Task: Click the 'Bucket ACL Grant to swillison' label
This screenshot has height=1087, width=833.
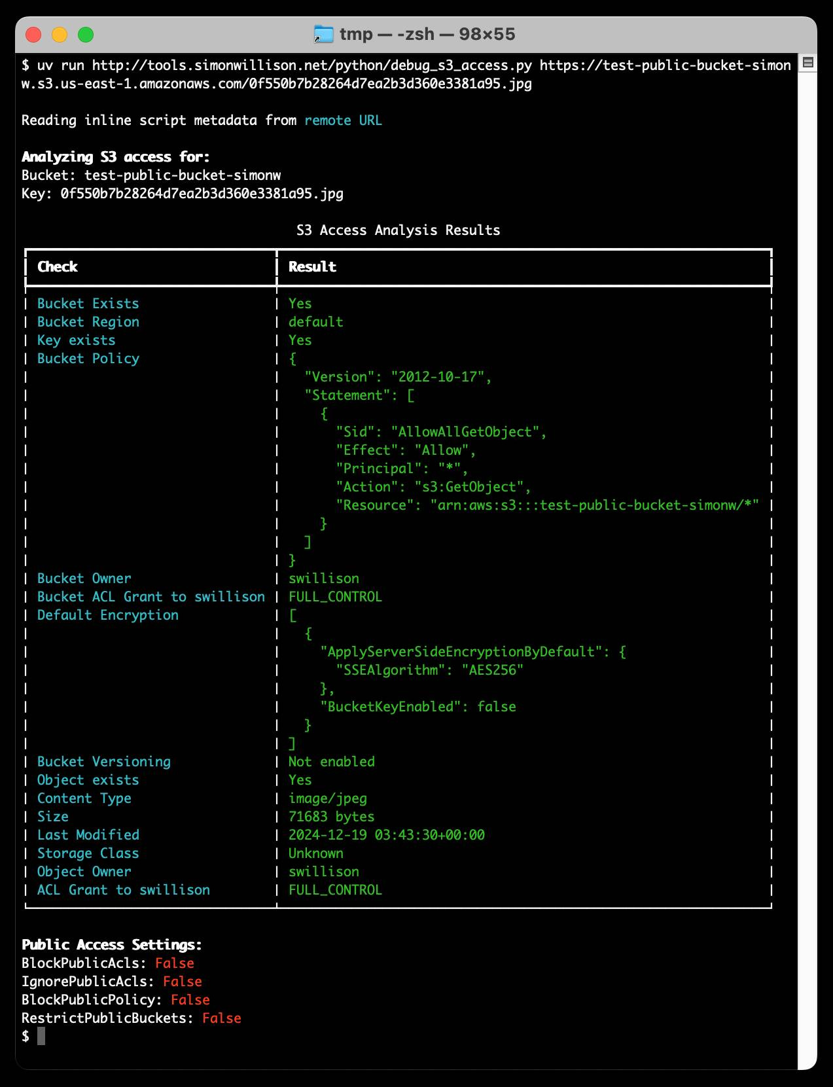Action: pyautogui.click(x=151, y=597)
